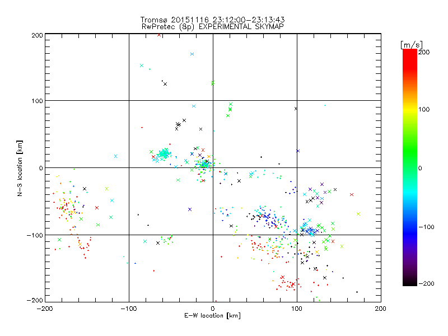Click the 'E-W location [km]' axis label
This screenshot has width=448, height=336.
(x=212, y=315)
